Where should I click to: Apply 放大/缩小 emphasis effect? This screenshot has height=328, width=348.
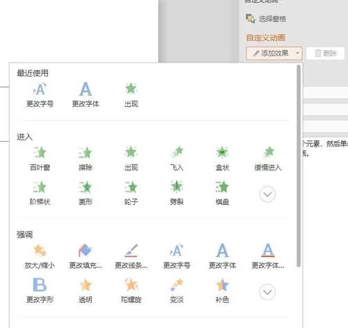coord(40,256)
